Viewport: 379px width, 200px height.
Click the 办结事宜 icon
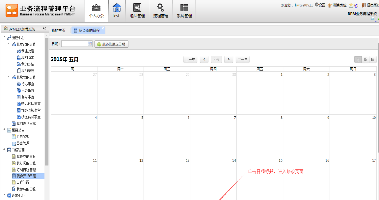(x=19, y=97)
